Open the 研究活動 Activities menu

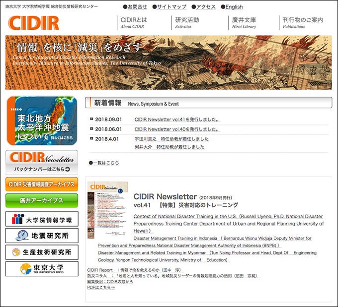[187, 23]
